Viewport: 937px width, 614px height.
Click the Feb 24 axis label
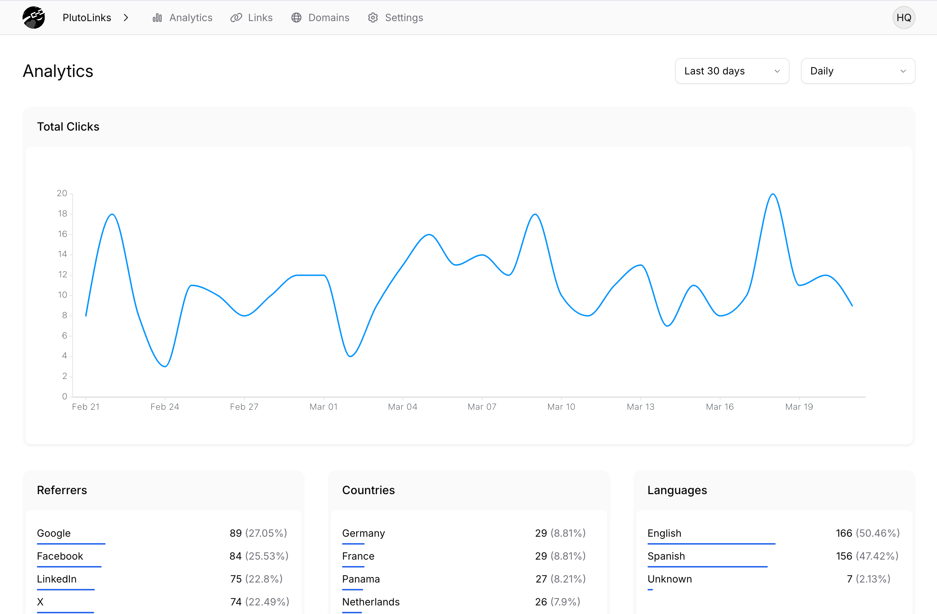(165, 407)
